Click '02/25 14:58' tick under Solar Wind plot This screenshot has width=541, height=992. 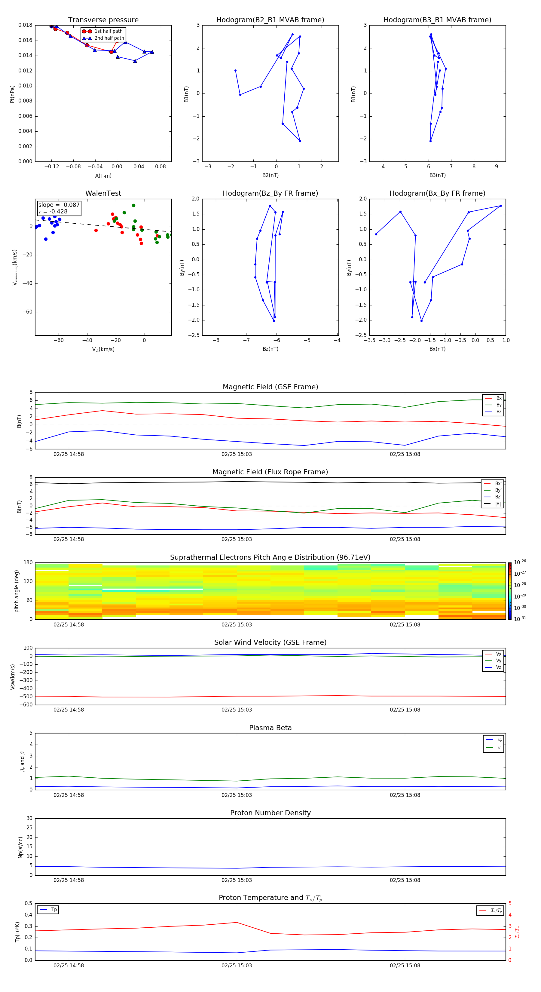coord(69,710)
